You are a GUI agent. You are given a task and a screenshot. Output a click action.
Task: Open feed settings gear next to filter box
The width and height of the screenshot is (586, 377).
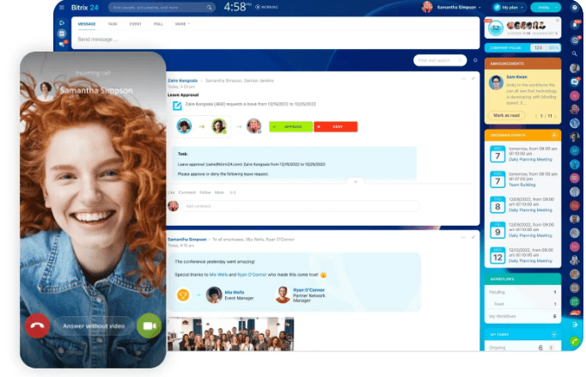coord(475,60)
